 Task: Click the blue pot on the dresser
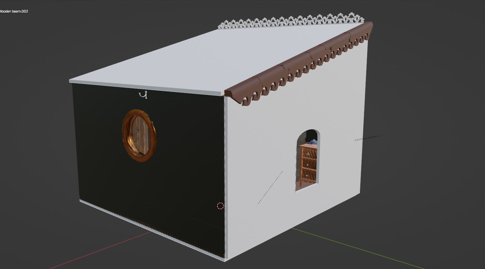[x=313, y=142]
